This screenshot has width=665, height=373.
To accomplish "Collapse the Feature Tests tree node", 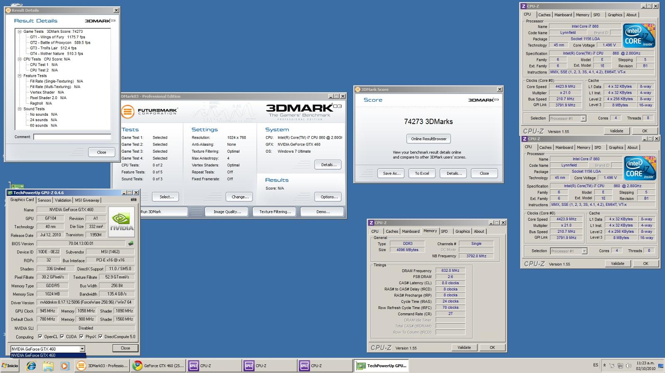I will coord(20,76).
